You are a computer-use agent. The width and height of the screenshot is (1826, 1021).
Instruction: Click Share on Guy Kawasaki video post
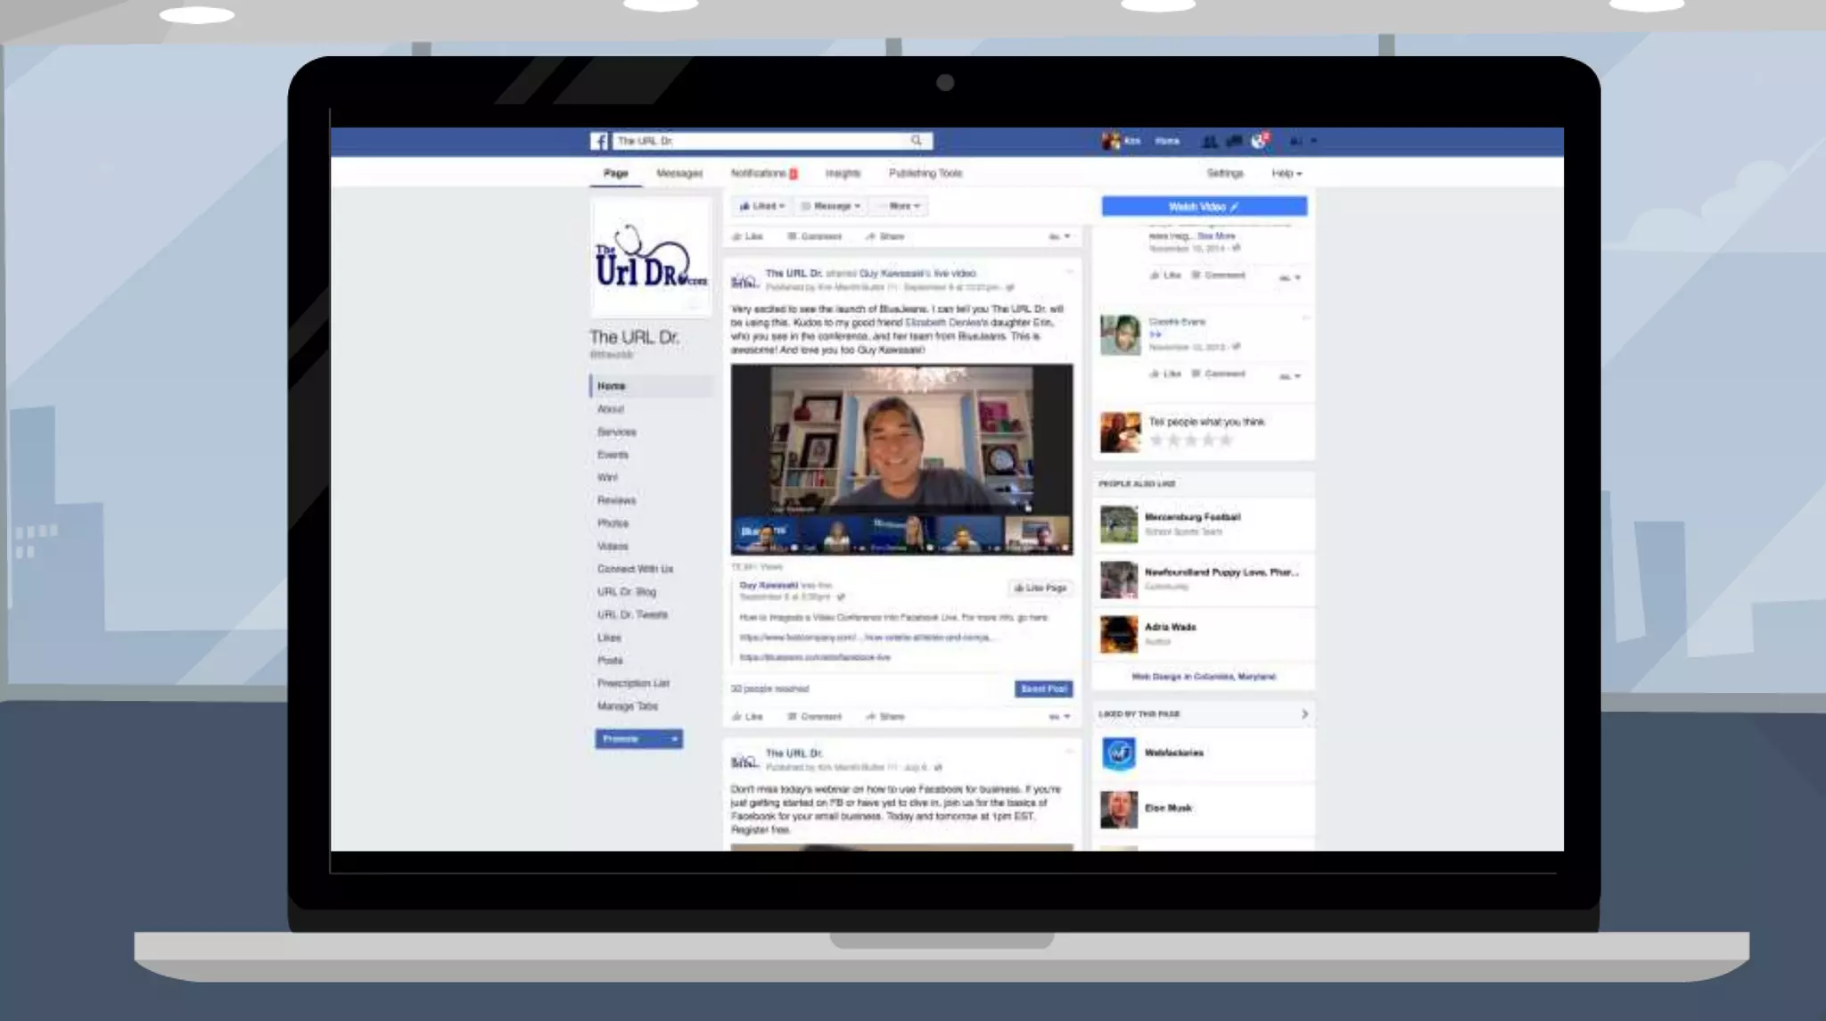click(884, 716)
